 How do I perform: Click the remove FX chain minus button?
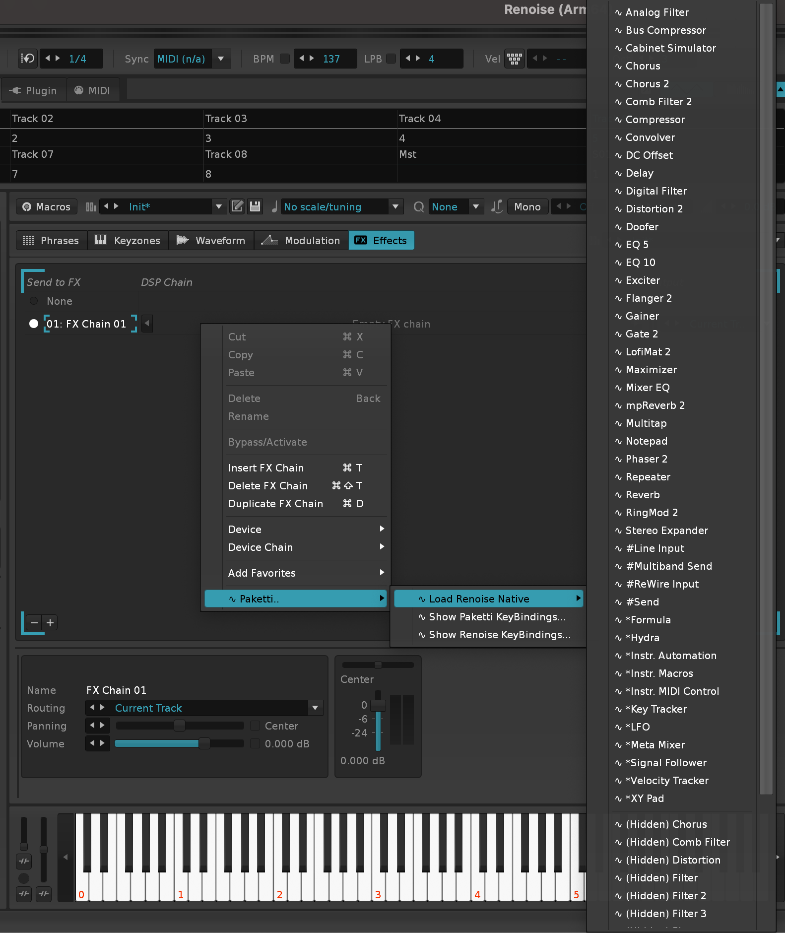pos(34,622)
